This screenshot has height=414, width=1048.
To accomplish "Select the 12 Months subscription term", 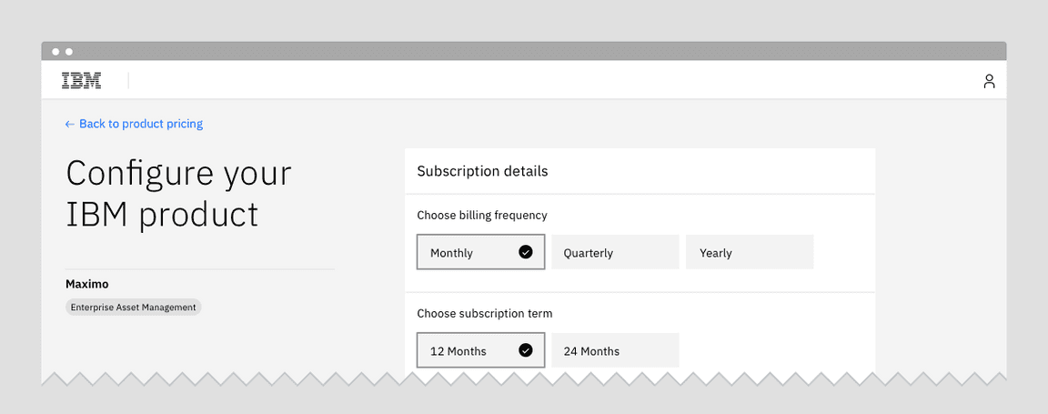I will pyautogui.click(x=464, y=350).
